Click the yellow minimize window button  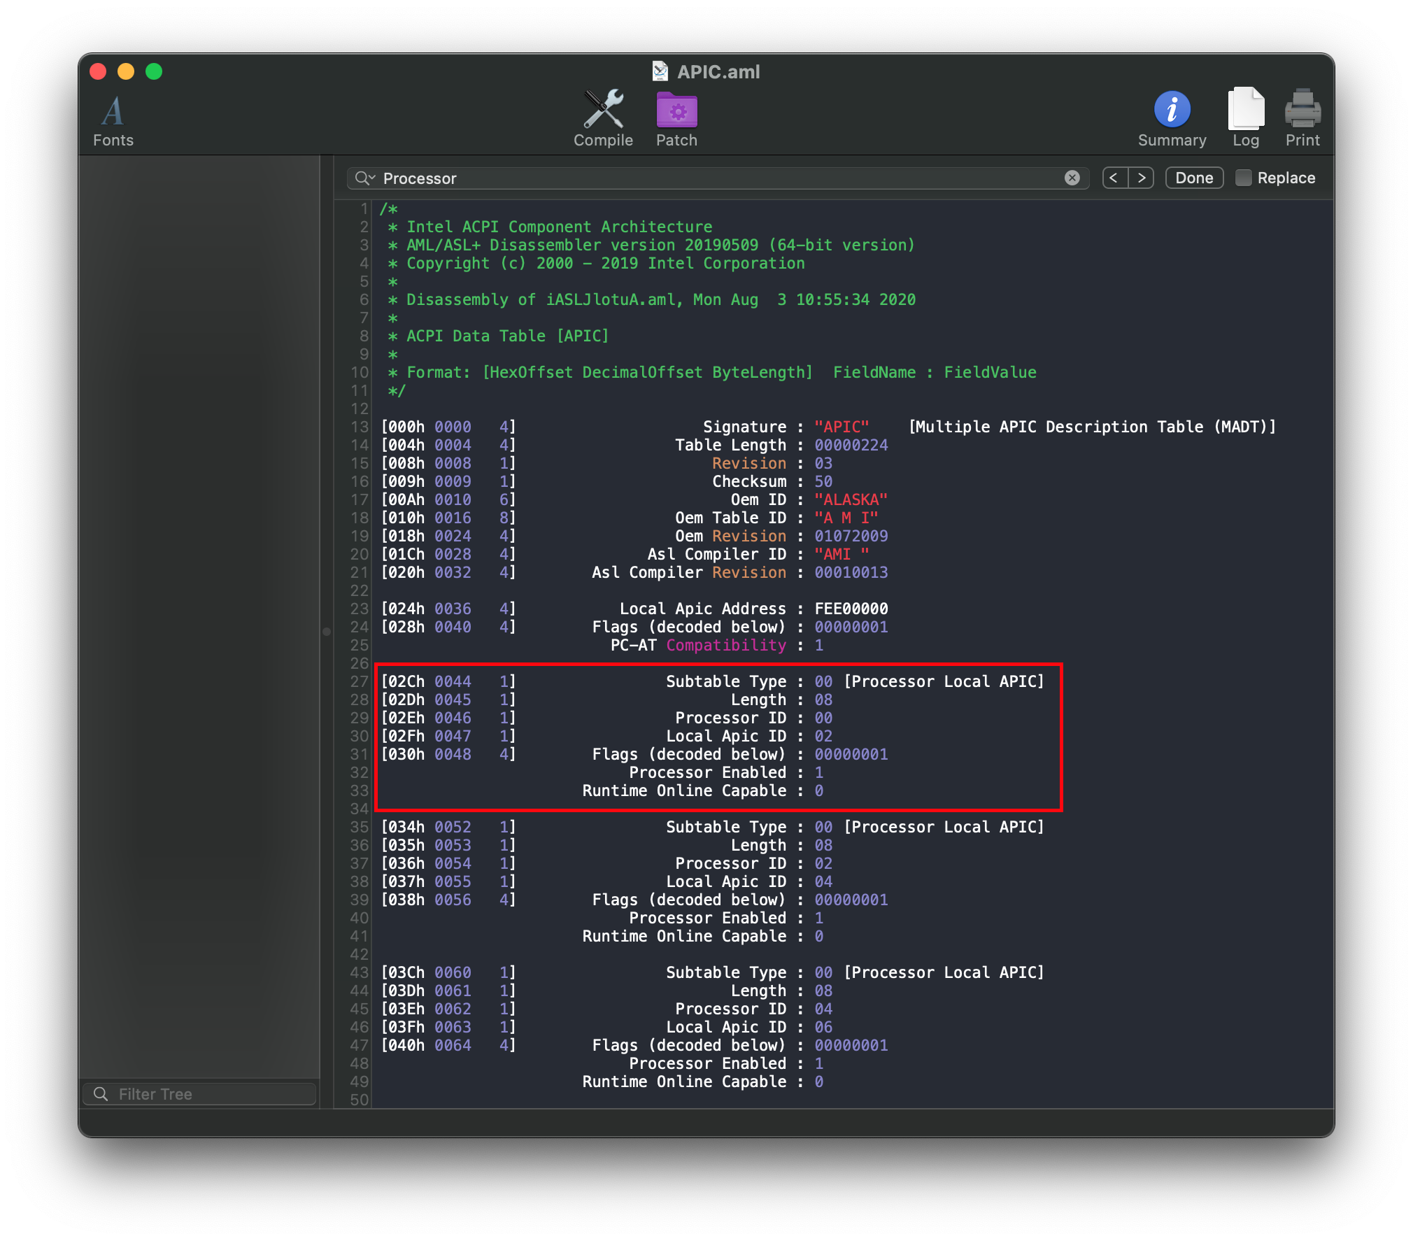126,71
